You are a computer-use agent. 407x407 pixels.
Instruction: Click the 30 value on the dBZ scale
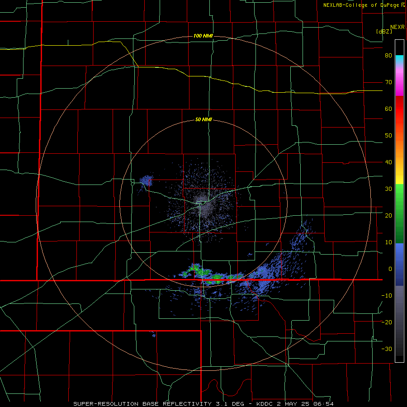(x=388, y=189)
